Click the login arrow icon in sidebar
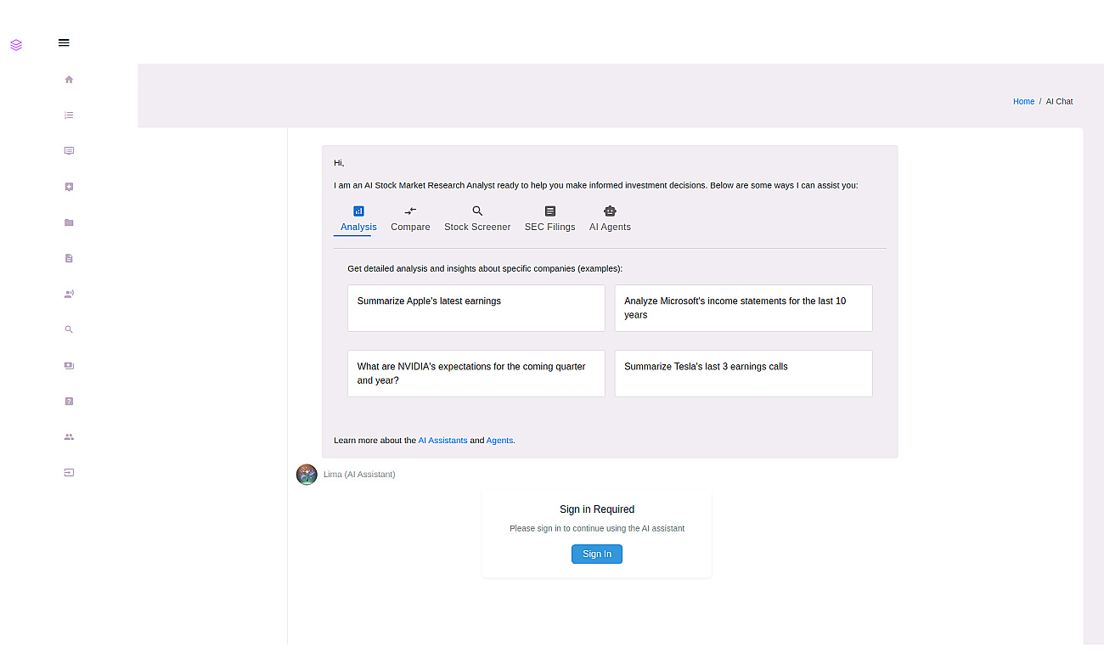Image resolution: width=1104 pixels, height=669 pixels. point(69,472)
